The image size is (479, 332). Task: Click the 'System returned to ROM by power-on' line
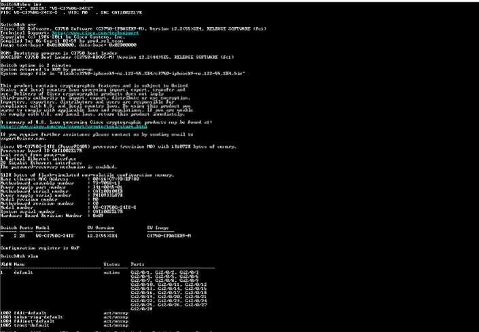[46, 69]
